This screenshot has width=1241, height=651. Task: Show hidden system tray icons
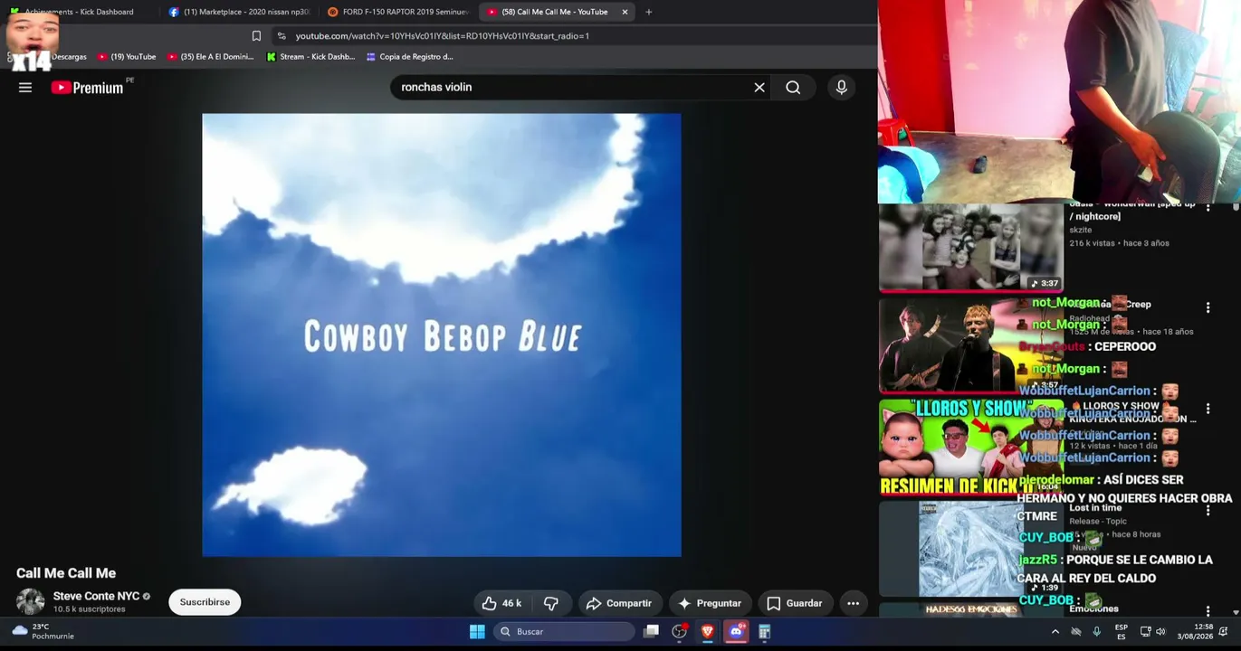(x=1055, y=632)
